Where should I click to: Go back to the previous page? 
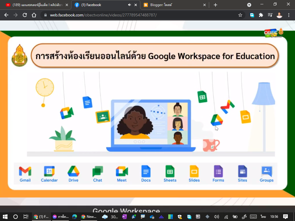6,15
